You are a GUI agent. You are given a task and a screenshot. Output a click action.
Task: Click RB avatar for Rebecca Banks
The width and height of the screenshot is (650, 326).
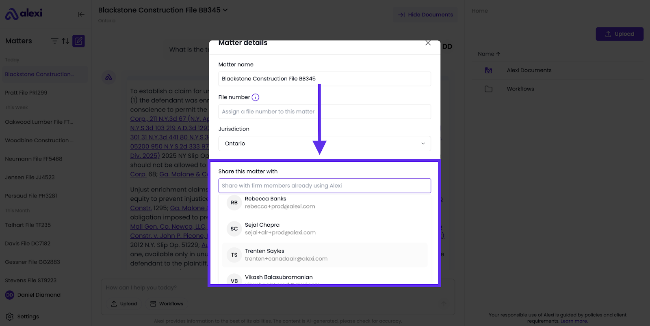tap(234, 202)
